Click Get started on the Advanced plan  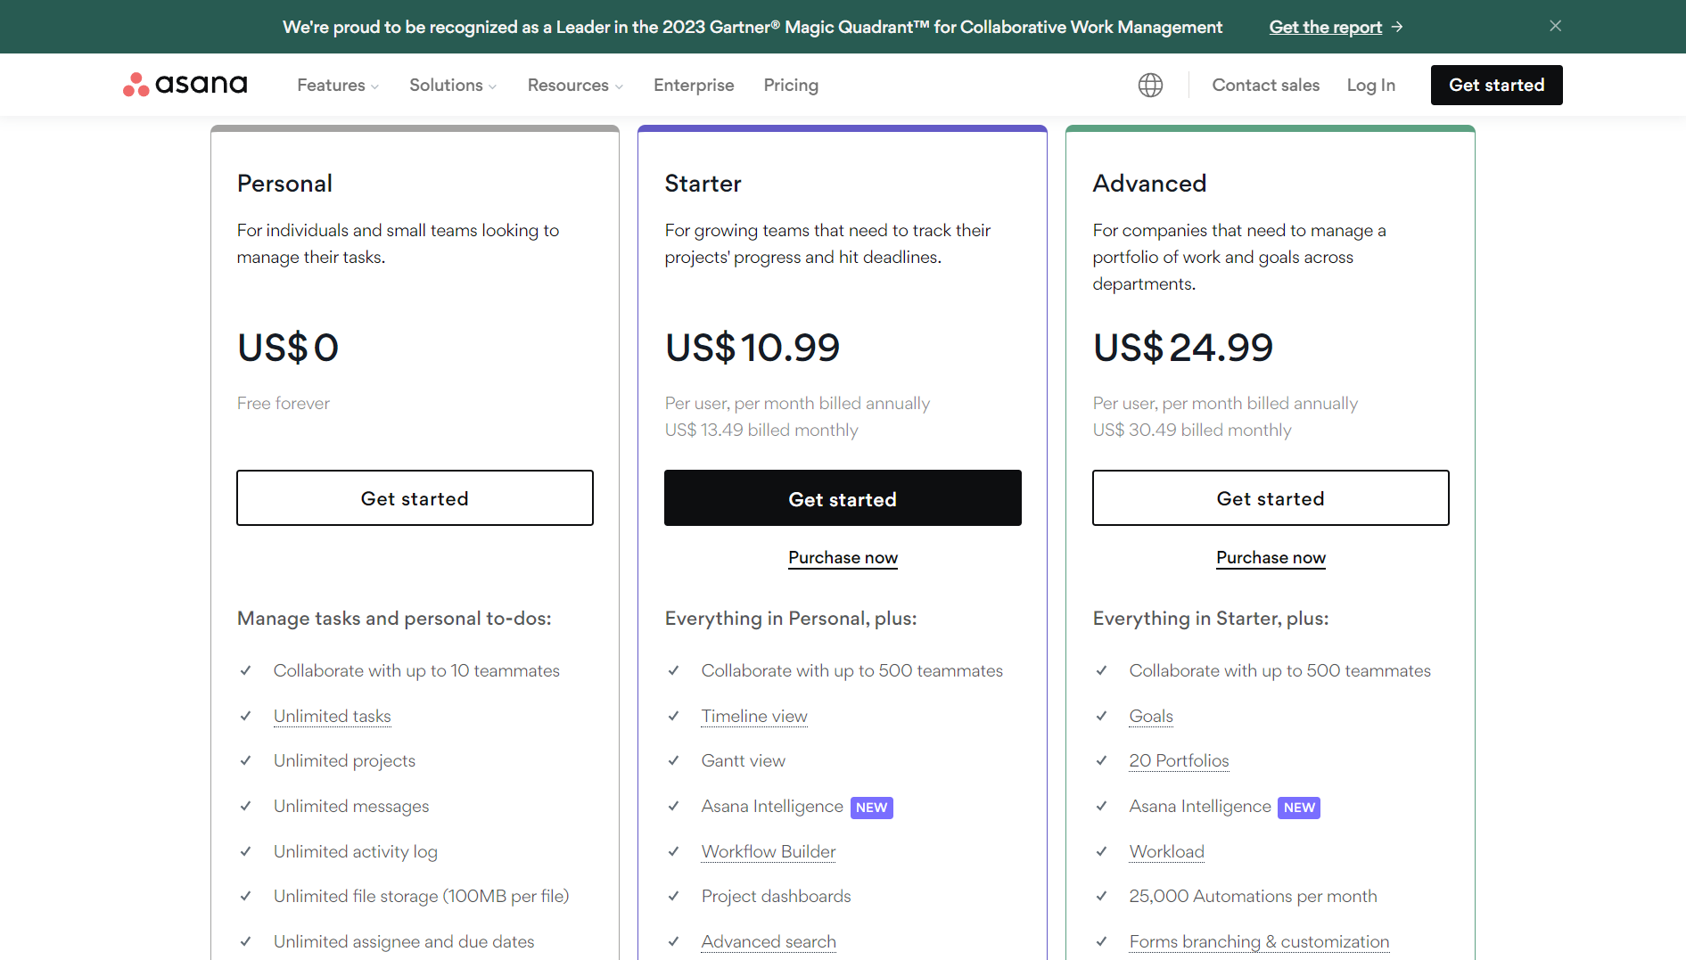coord(1271,498)
